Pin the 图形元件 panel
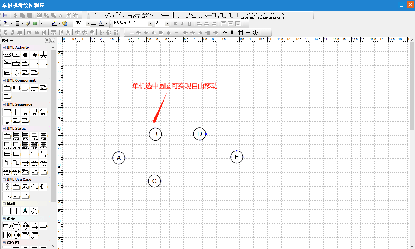 (47, 41)
